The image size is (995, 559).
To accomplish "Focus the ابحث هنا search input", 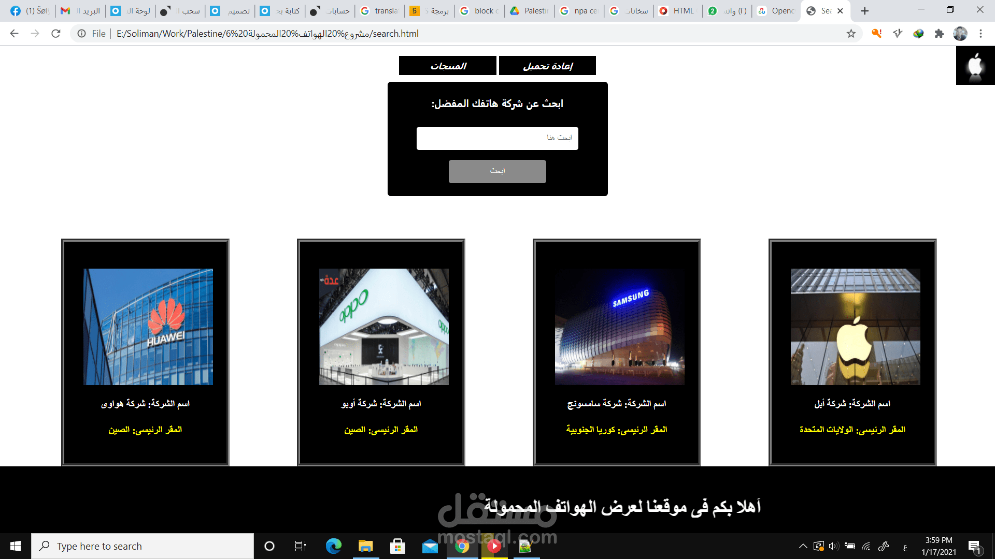I will pos(497,138).
